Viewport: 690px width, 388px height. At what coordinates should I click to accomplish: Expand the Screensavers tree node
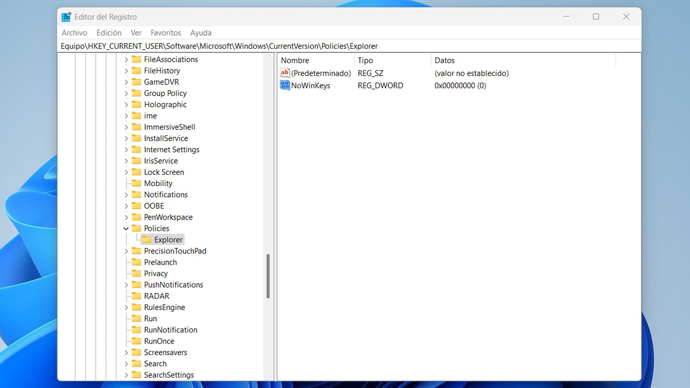point(126,352)
